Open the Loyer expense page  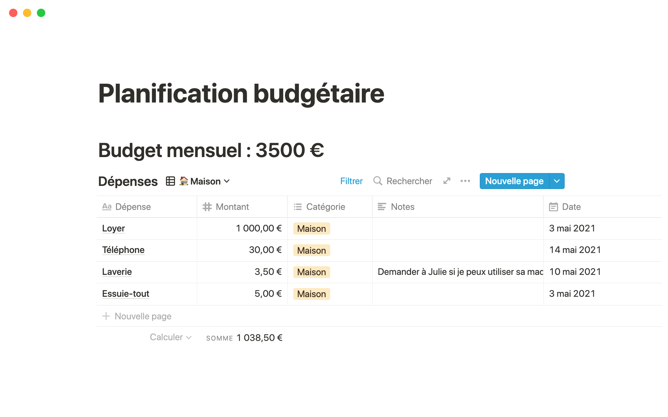(113, 228)
